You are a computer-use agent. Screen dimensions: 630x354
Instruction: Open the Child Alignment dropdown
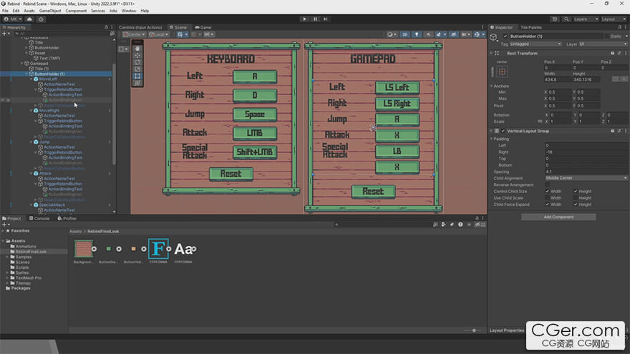(x=586, y=178)
